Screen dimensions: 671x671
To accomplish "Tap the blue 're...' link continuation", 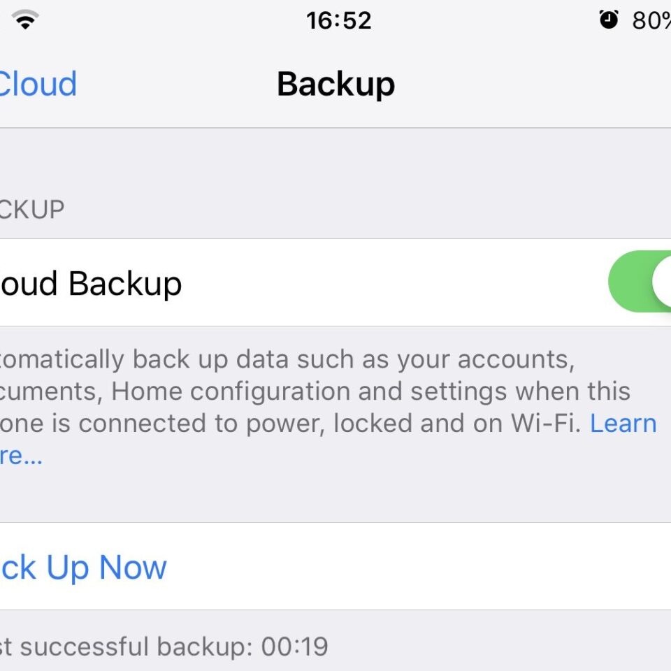I will pos(21,456).
